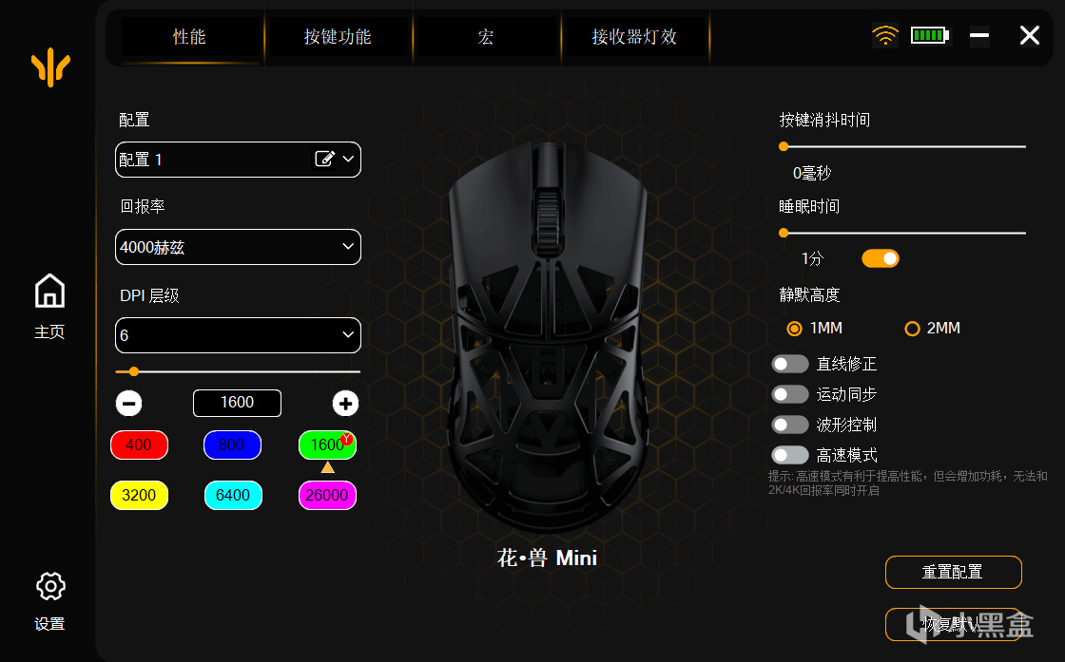Viewport: 1065px width, 662px height.
Task: Click the 花•兽 Mini mouse image
Action: pyautogui.click(x=548, y=337)
